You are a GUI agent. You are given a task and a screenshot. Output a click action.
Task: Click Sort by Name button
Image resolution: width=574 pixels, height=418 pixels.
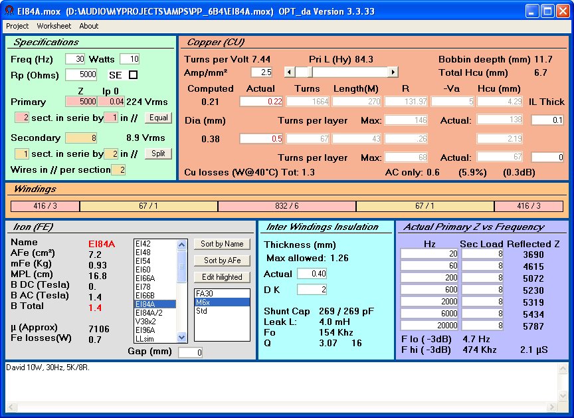tap(222, 244)
